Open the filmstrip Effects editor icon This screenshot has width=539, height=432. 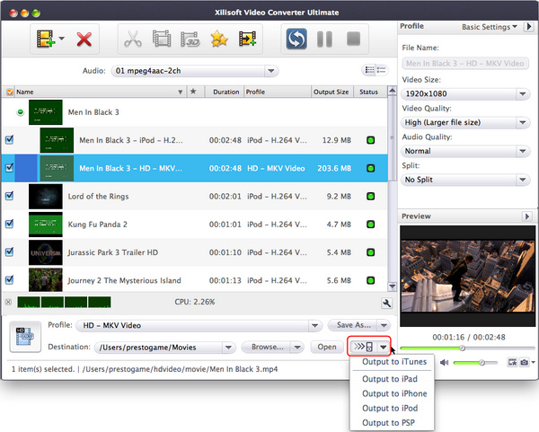tap(162, 39)
